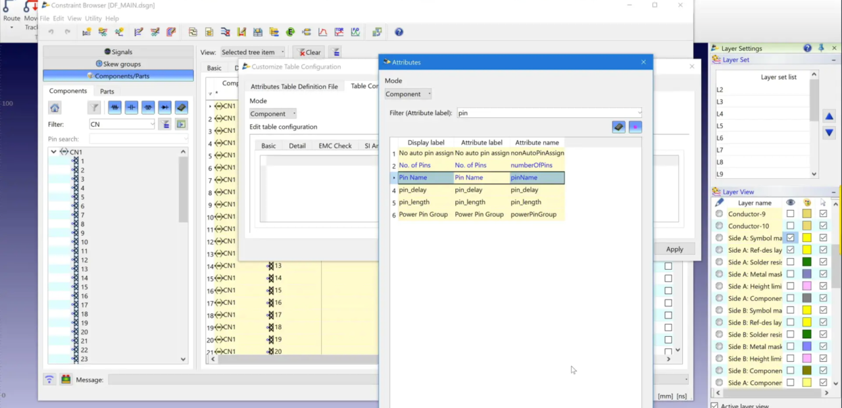Click the home icon in Components panel
The image size is (842, 408).
[x=55, y=107]
